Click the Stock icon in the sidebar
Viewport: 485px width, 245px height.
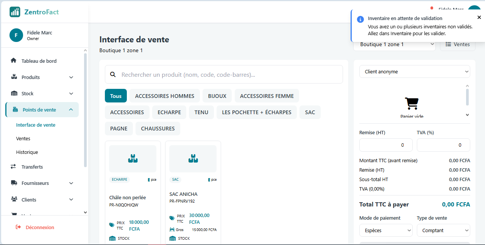[14, 93]
